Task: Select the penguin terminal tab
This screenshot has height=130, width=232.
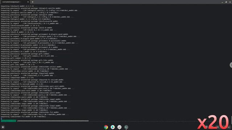Action: pos(15,2)
